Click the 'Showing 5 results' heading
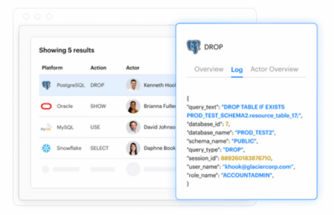 pos(67,50)
